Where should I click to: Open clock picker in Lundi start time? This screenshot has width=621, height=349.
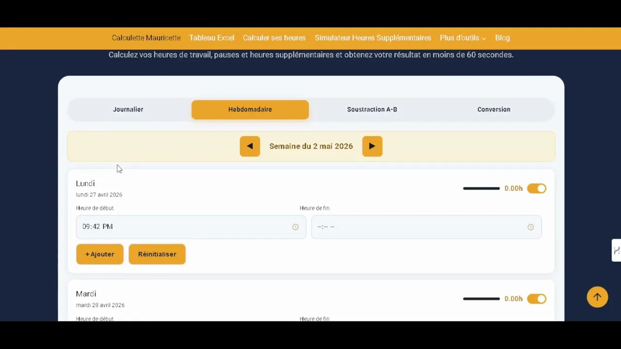[x=295, y=227]
